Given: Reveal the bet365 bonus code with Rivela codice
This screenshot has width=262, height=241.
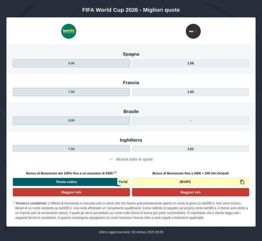Looking at the screenshot, I should point(66,182).
